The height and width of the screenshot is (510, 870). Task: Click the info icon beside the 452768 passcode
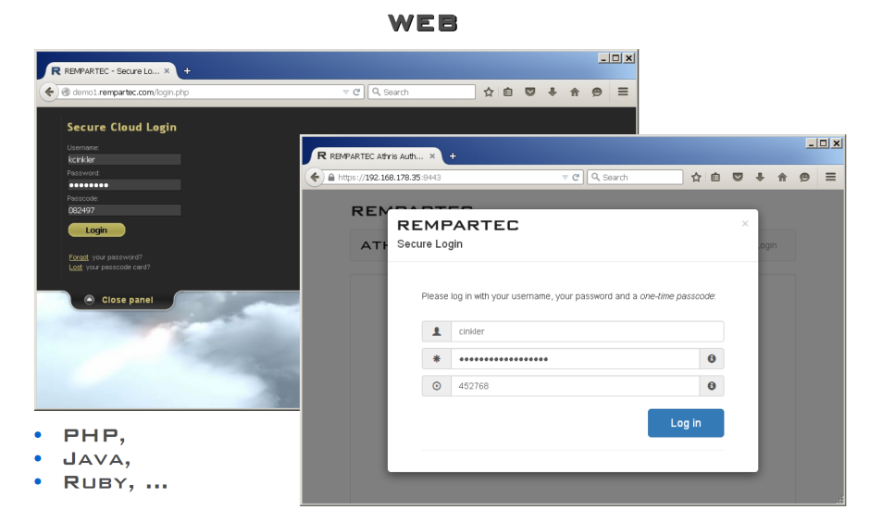coord(712,386)
